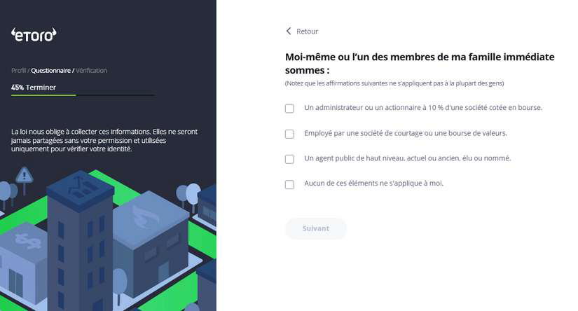This screenshot has width=578, height=311.
Task: Click the '45% Terminer' progress label
Action: pos(34,88)
